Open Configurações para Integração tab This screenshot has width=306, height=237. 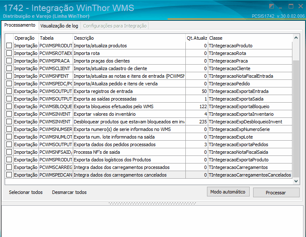point(115,26)
